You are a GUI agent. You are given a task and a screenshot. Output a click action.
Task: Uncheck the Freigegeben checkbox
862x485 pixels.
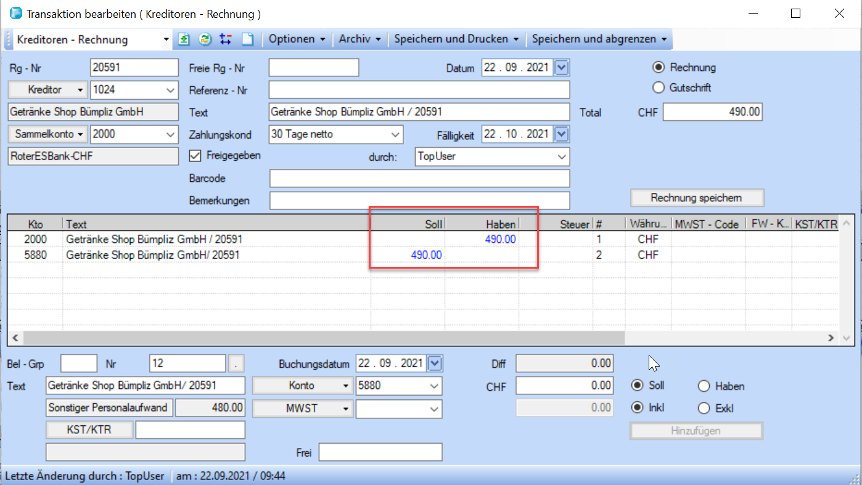195,156
